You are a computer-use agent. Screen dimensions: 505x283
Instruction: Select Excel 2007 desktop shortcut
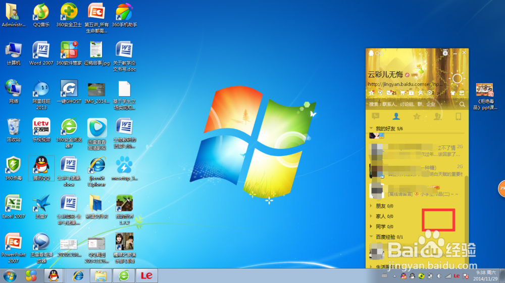[13, 206]
